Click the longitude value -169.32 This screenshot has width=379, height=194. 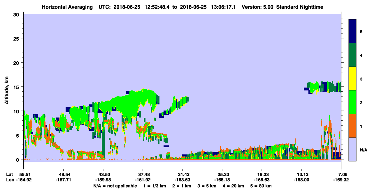pos(341,180)
